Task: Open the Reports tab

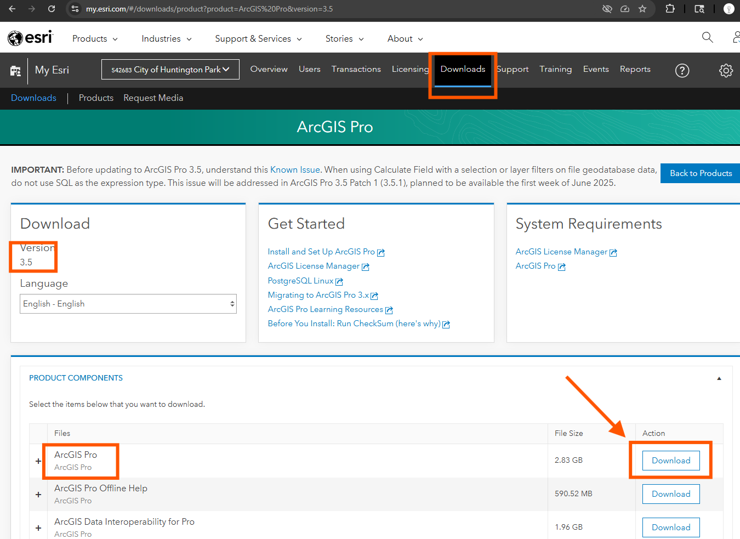Action: 635,69
